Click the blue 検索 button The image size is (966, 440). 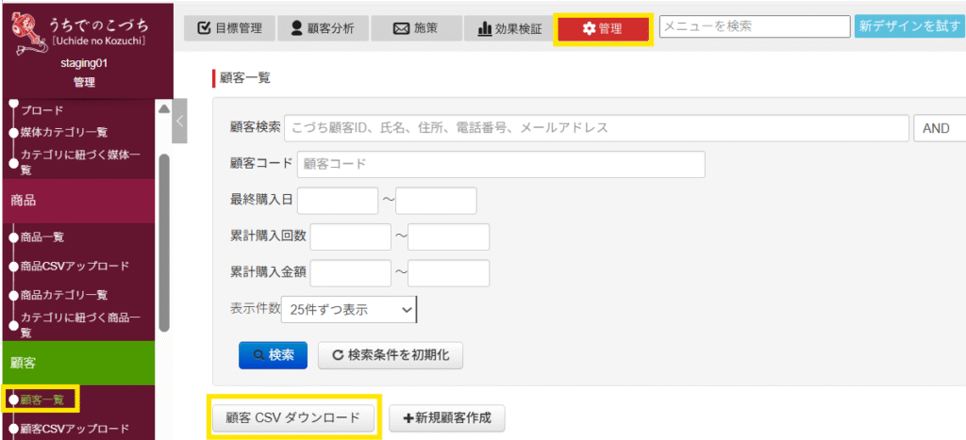[x=273, y=355]
